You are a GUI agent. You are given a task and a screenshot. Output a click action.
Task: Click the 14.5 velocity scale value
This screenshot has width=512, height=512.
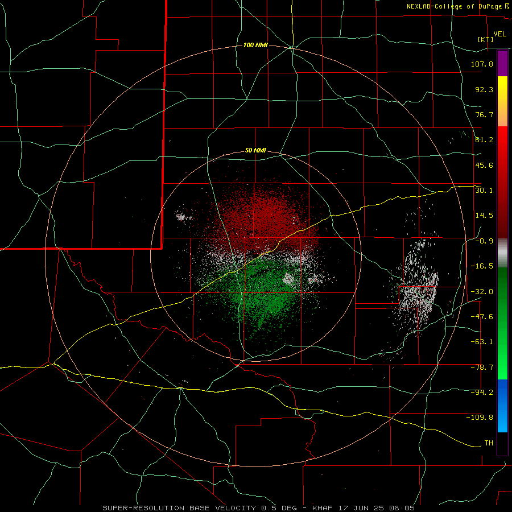click(x=484, y=216)
